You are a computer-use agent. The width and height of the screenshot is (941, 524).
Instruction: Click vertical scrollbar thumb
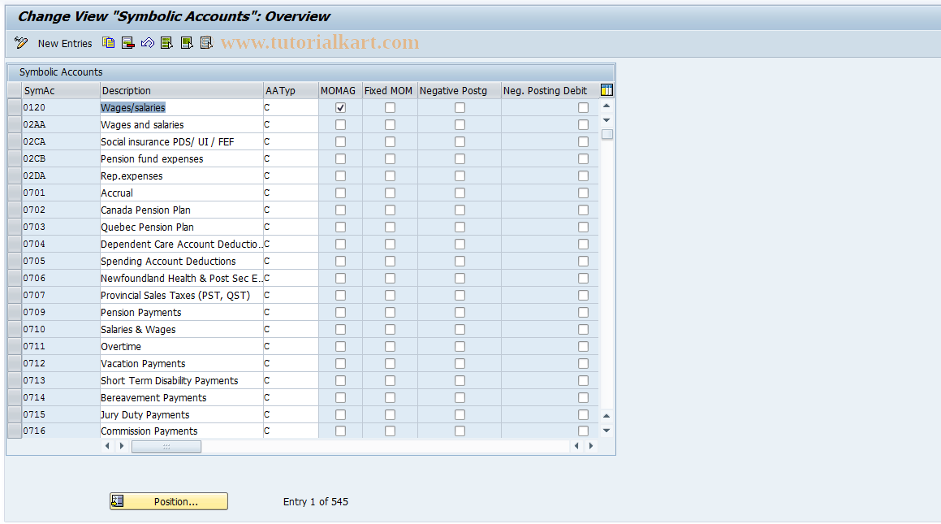coord(606,134)
